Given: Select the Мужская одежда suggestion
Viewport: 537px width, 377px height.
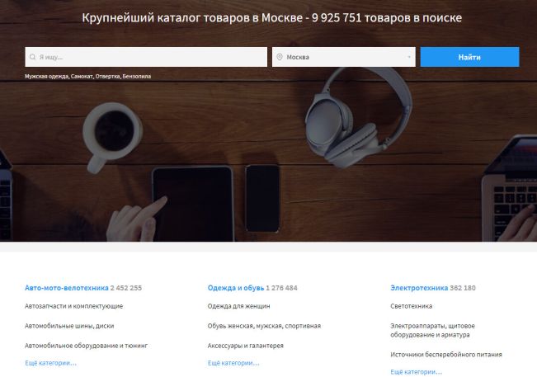Looking at the screenshot, I should point(46,77).
